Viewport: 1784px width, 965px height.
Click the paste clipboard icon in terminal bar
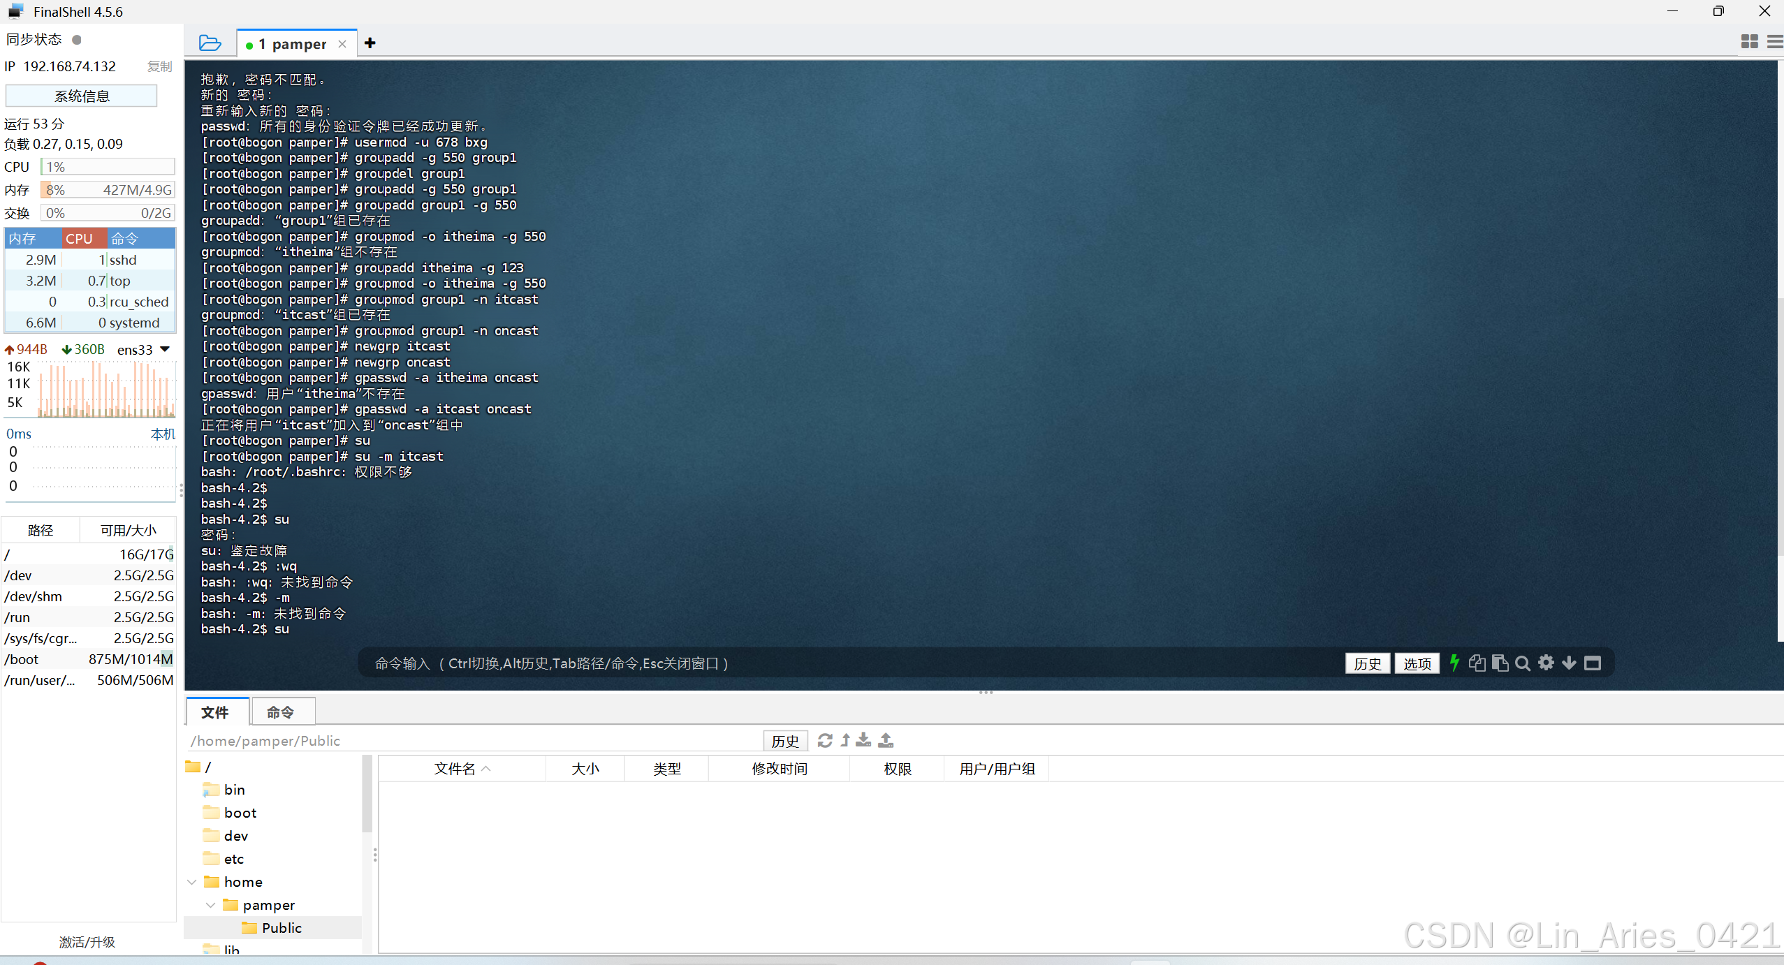(x=1500, y=663)
